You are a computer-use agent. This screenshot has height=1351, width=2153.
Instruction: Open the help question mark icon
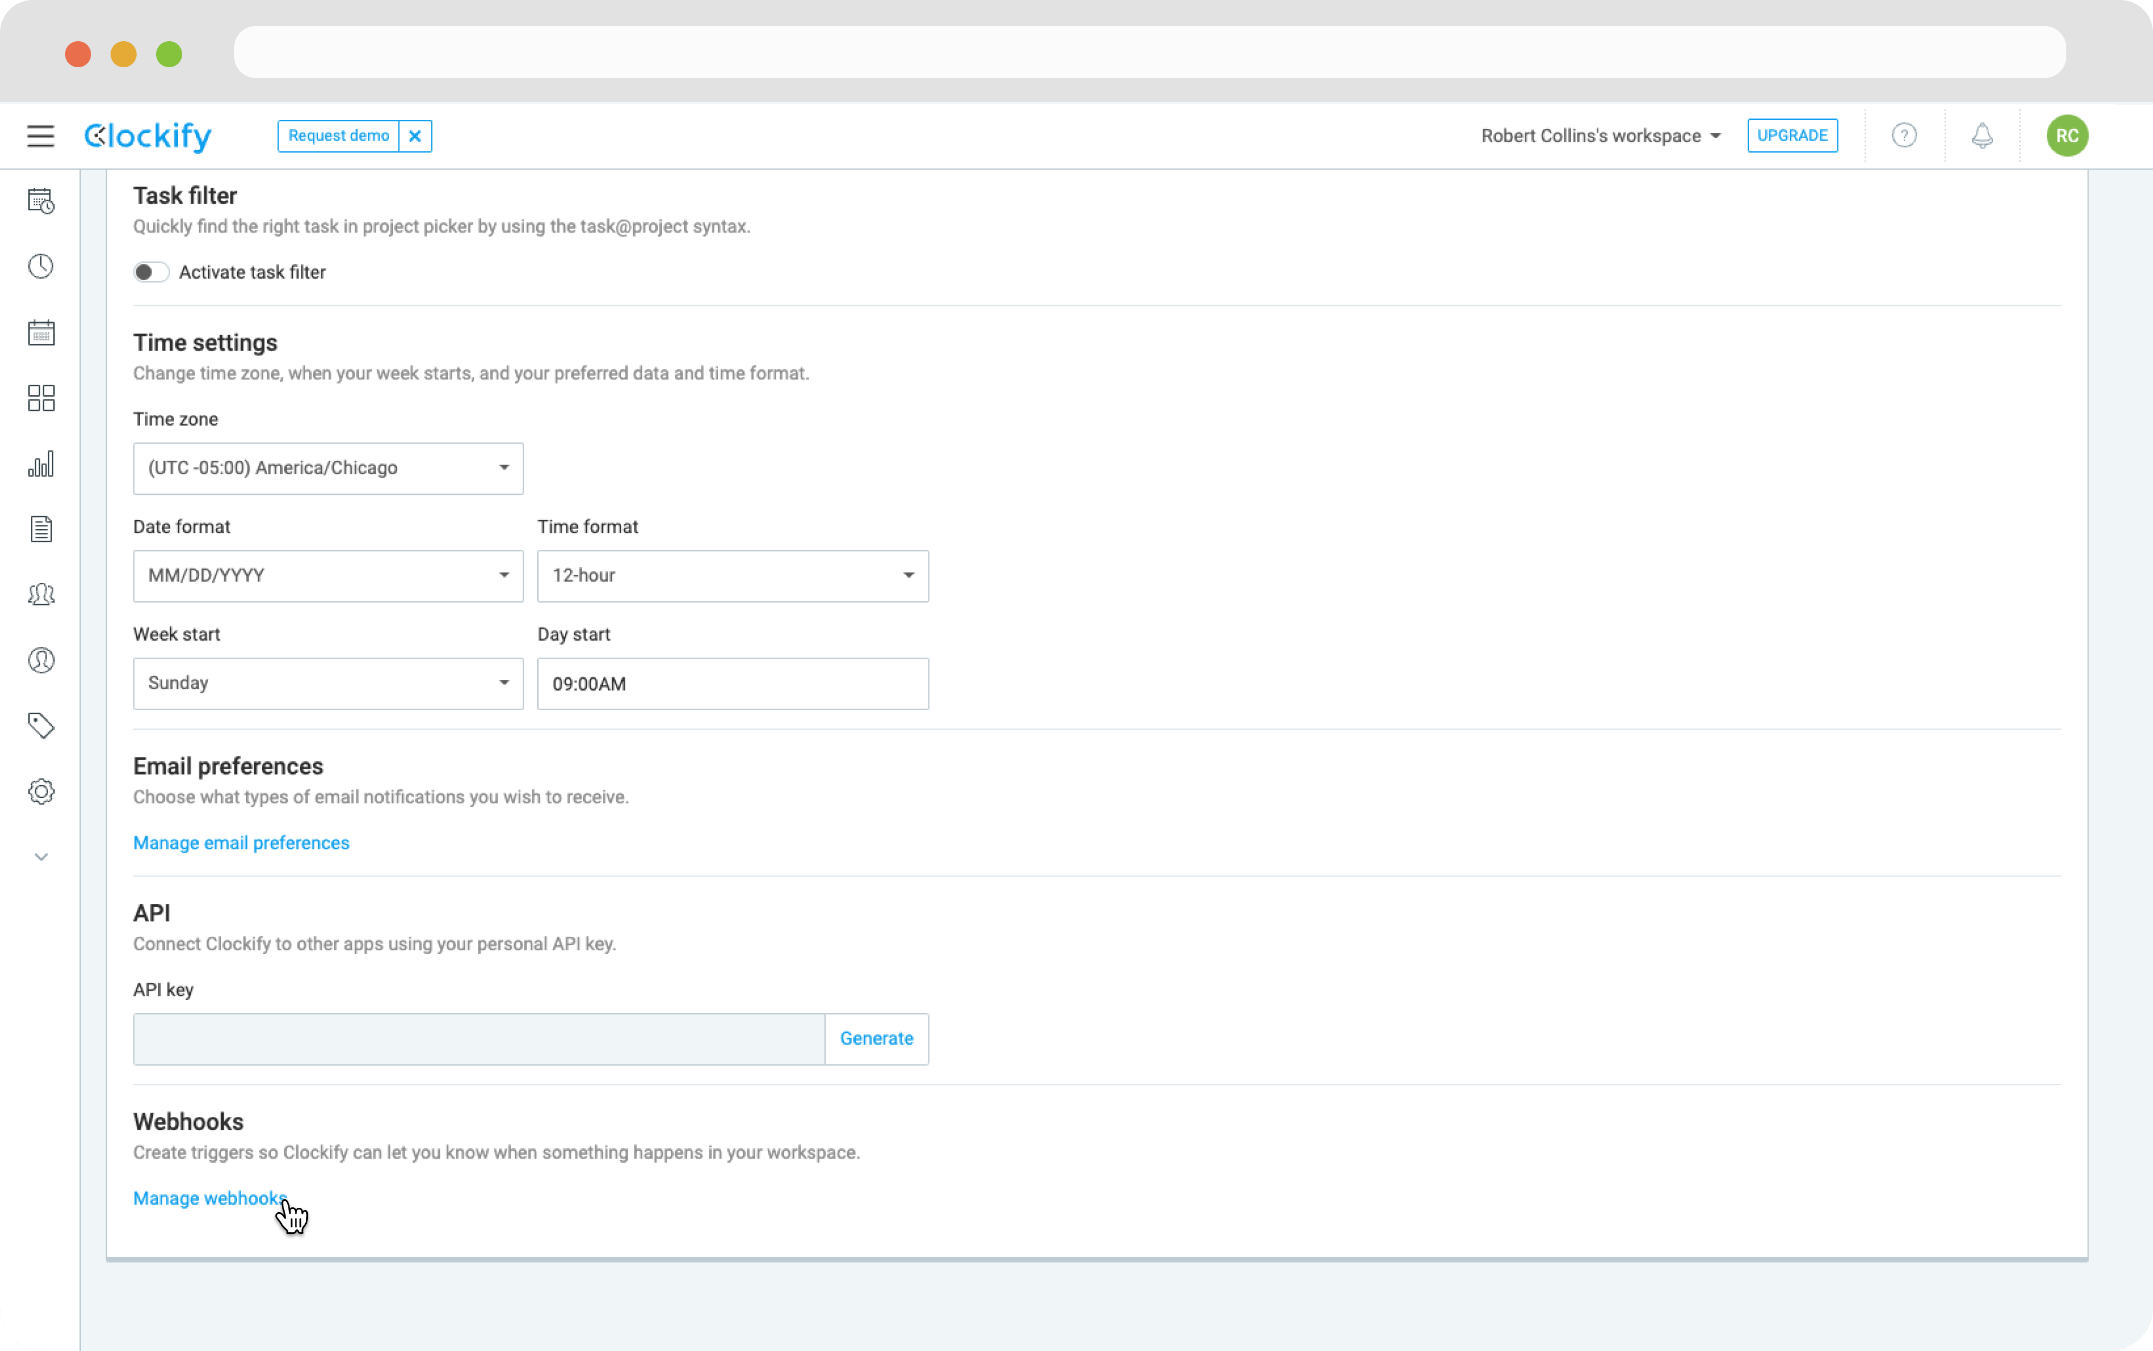(1904, 136)
